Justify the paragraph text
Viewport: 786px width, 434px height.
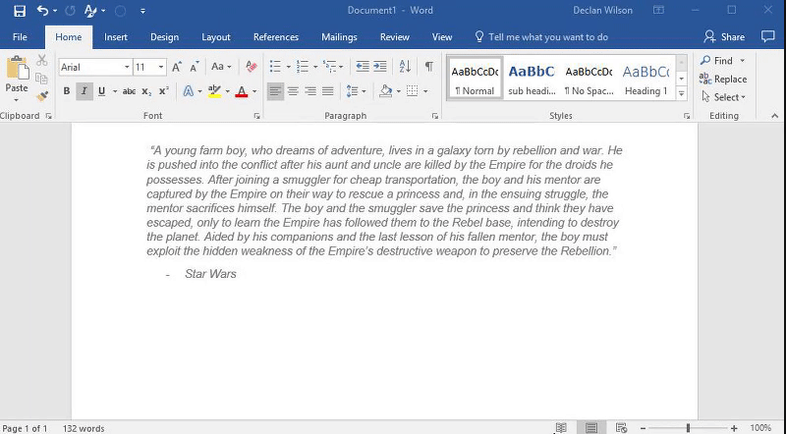tap(328, 91)
